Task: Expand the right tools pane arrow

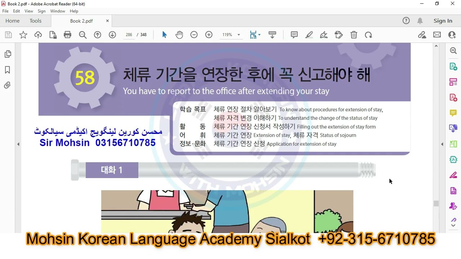Action: click(x=442, y=144)
